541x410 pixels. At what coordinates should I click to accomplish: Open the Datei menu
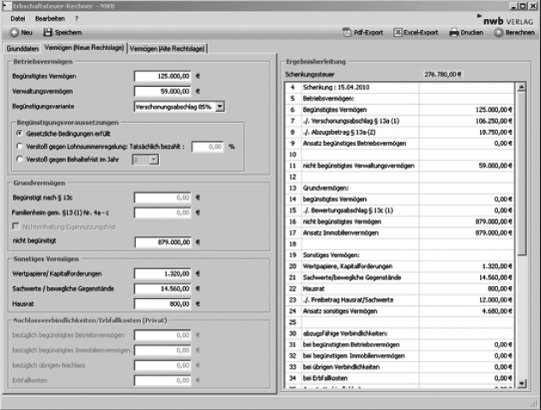coord(18,17)
